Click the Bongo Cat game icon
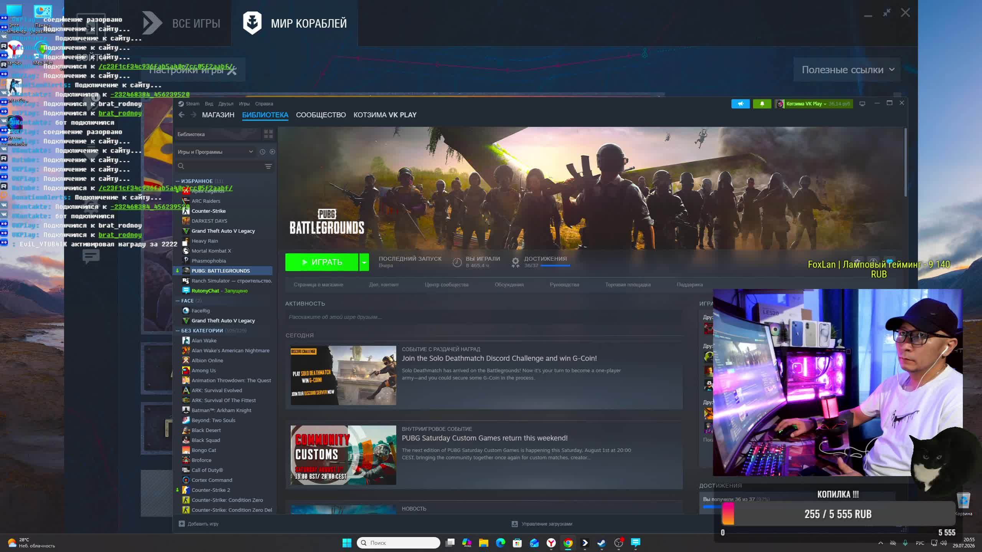 coord(186,450)
